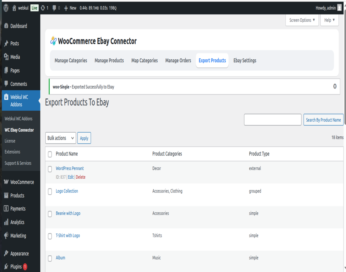This screenshot has width=346, height=272.
Task: Click Edit under WordPress Pennant
Action: coord(71,177)
